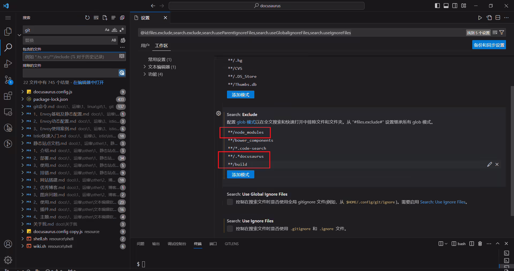Click the search term input field

click(x=64, y=30)
